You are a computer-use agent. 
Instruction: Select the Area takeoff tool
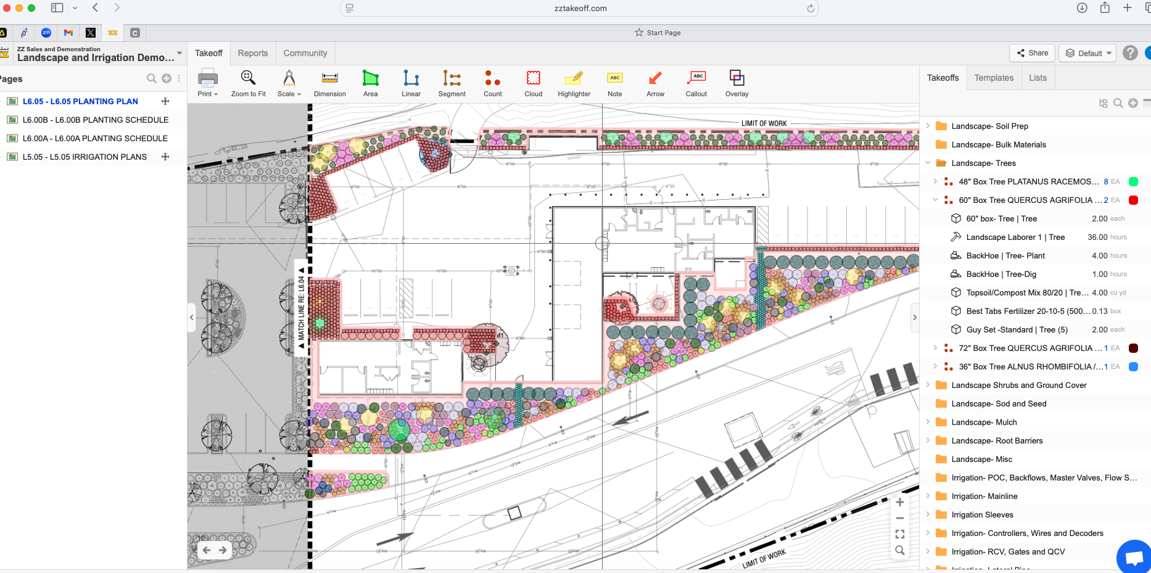tap(371, 83)
